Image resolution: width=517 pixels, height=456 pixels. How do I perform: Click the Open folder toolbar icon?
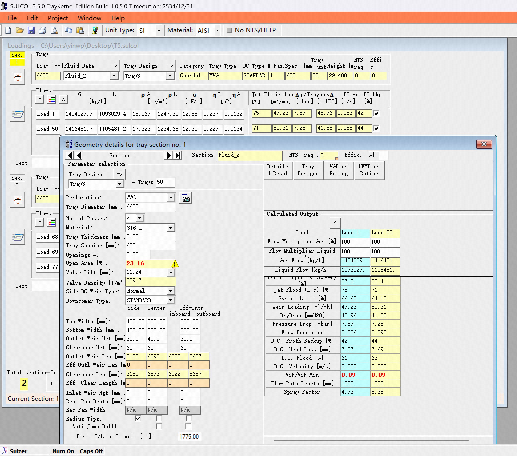point(19,30)
